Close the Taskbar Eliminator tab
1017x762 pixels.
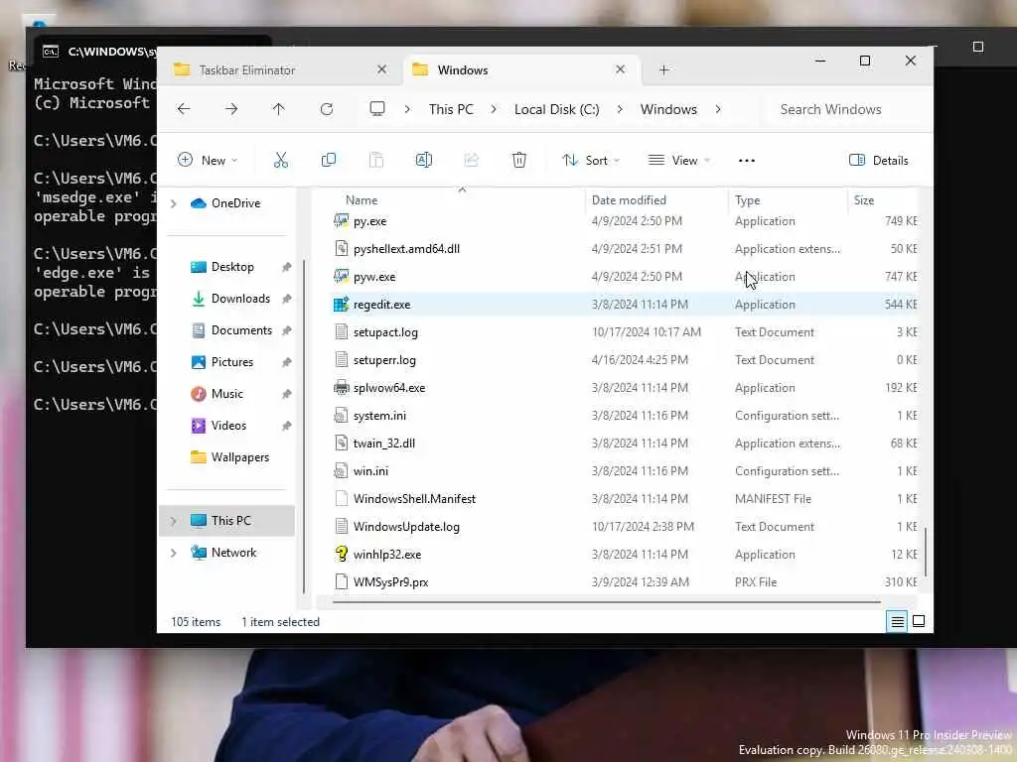[x=382, y=69]
